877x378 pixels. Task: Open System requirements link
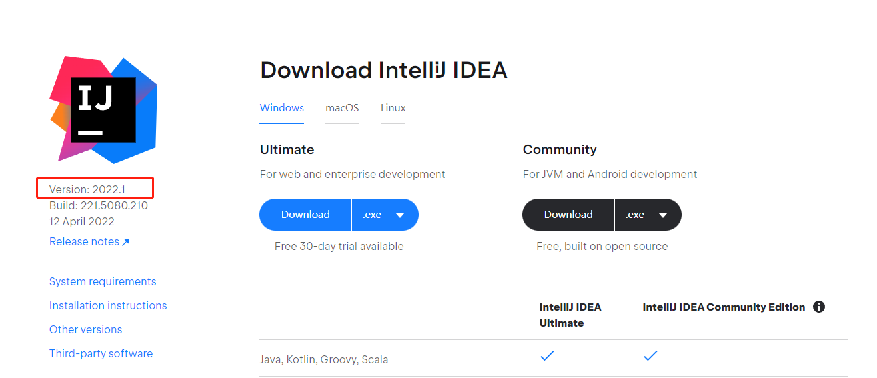[103, 281]
